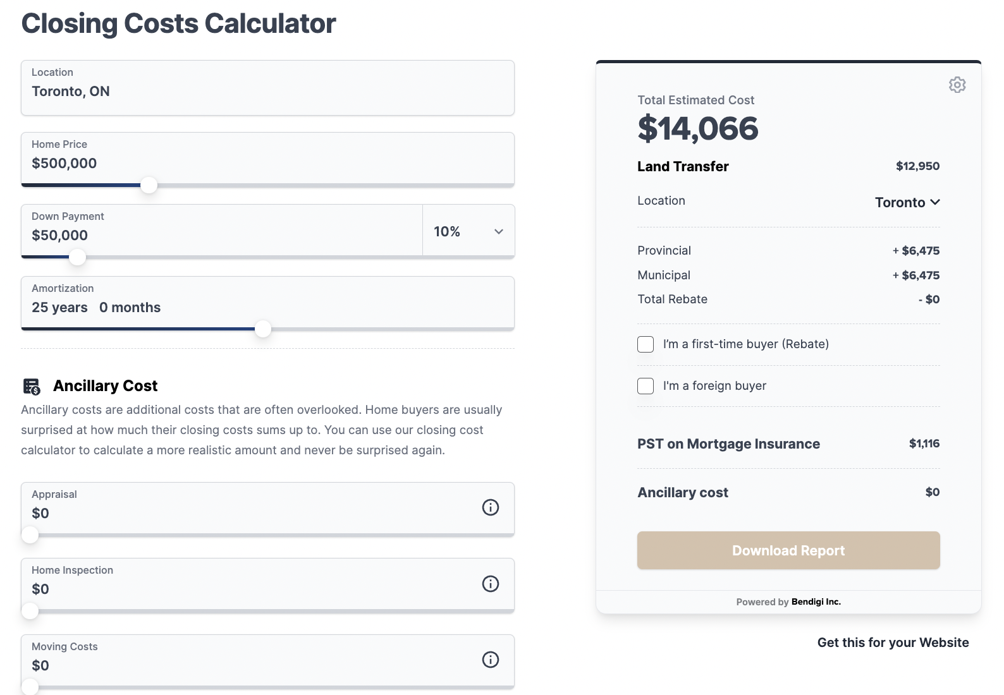
Task: Click the info icon beside Moving Costs
Action: (491, 660)
